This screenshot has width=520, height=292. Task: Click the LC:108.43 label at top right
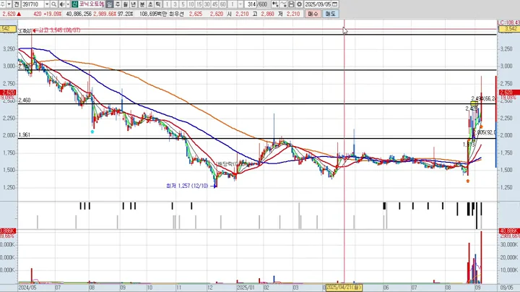point(508,22)
